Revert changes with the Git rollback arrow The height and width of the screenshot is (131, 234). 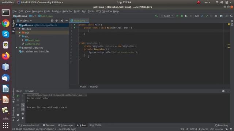click(x=216, y=16)
